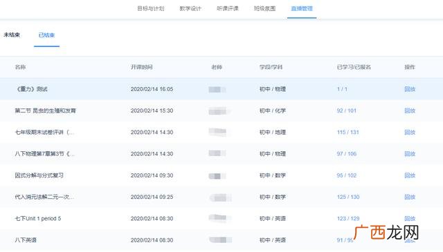Click the 2020/02/14 09:30 start time

click(152, 175)
